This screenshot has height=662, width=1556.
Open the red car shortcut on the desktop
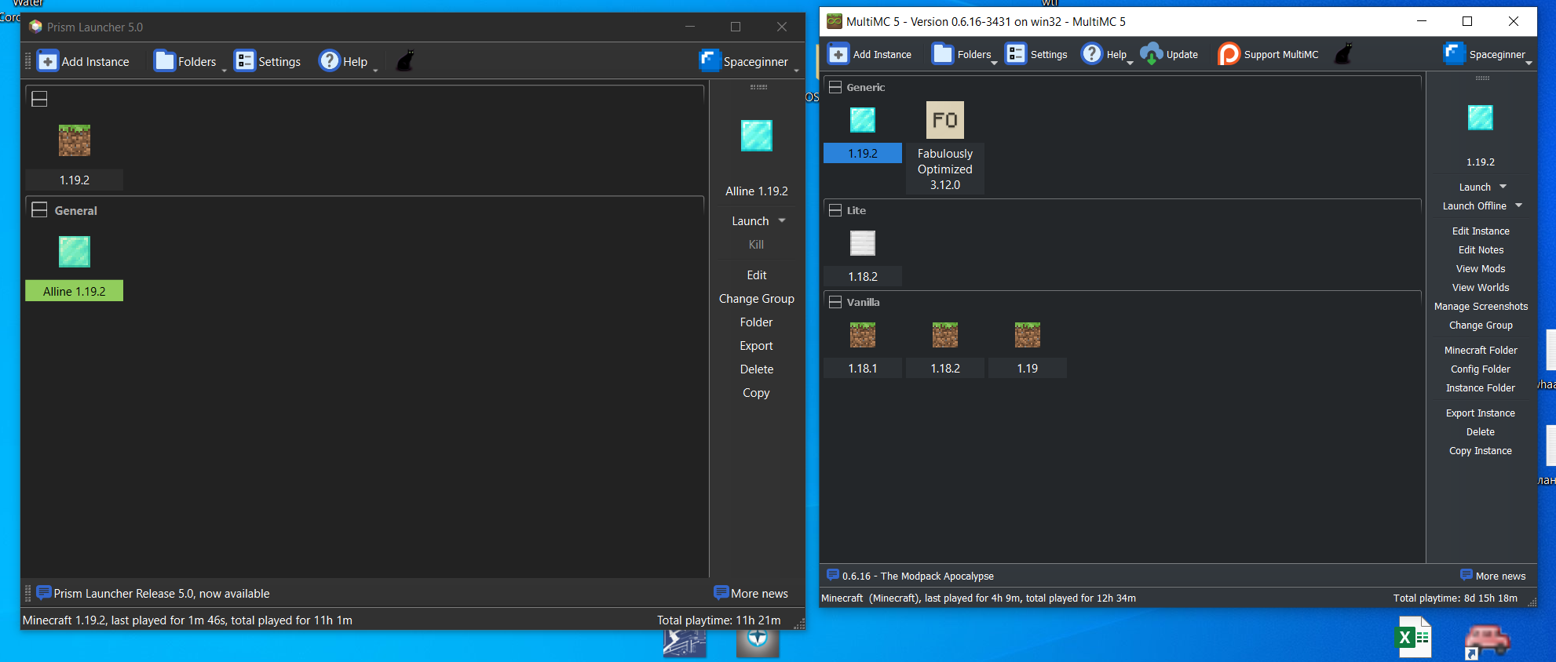pyautogui.click(x=1486, y=640)
